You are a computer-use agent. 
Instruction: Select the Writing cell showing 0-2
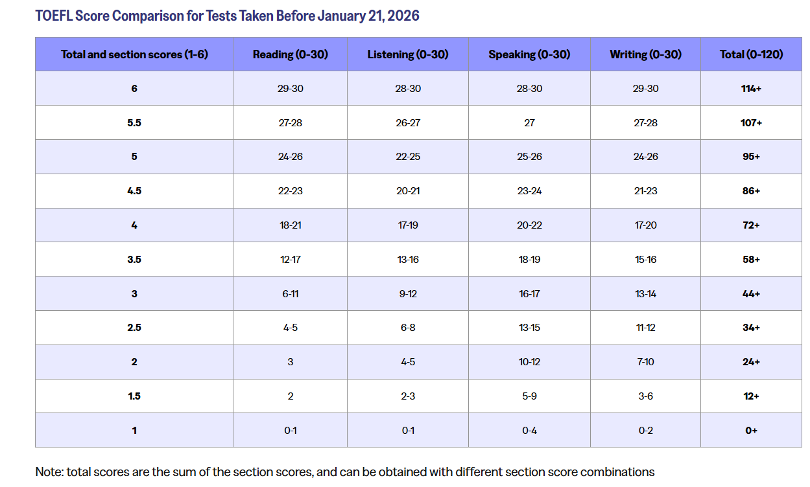pos(645,430)
